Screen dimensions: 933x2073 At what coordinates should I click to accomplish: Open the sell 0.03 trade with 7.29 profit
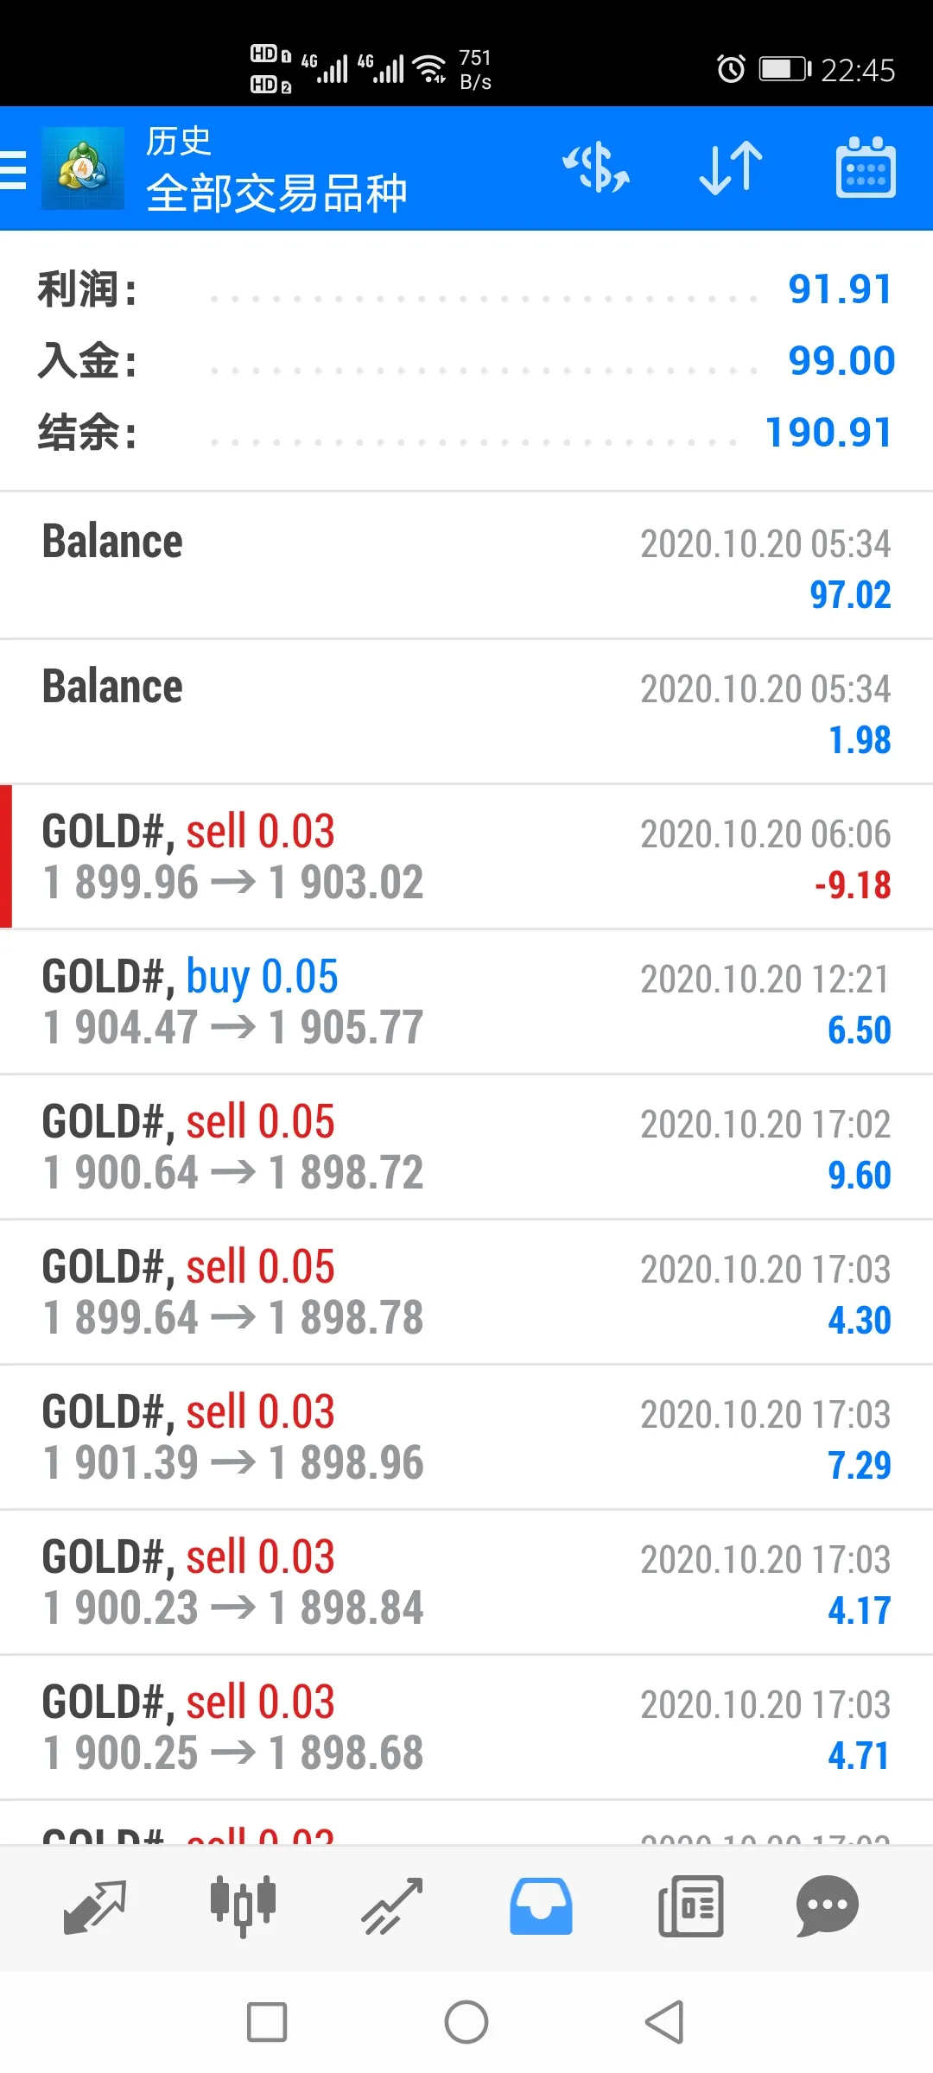tap(466, 1438)
